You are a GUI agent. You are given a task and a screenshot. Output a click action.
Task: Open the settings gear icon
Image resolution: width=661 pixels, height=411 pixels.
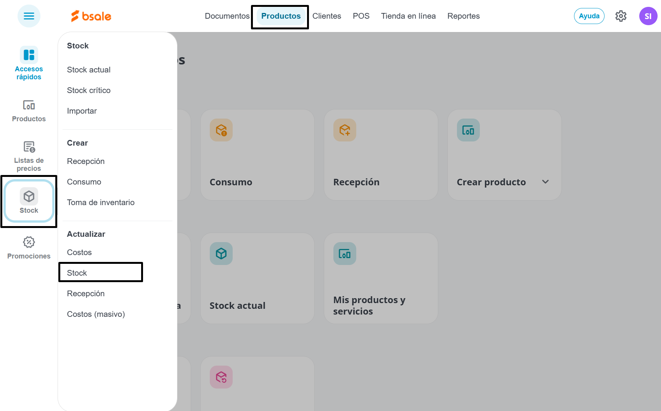coord(621,16)
